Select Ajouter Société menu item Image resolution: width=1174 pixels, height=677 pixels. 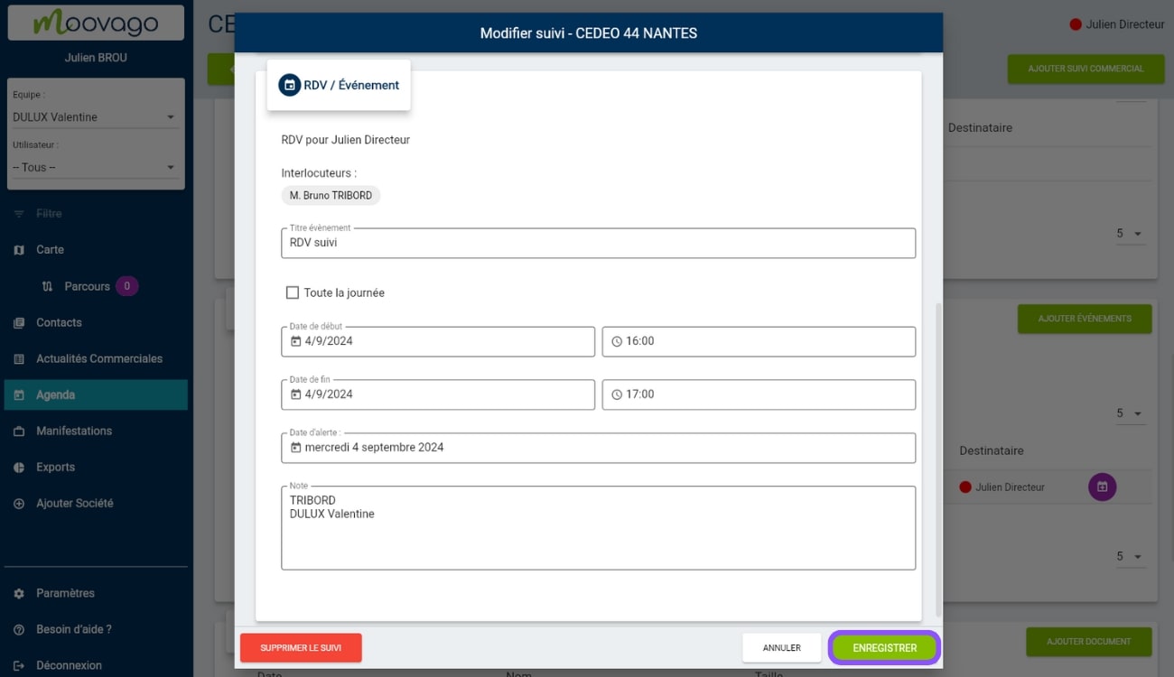[x=96, y=503]
